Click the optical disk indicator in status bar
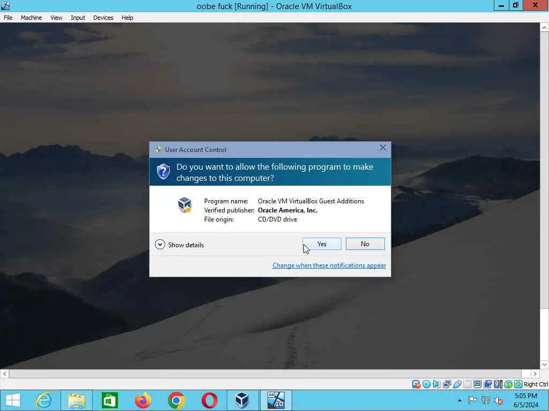The width and height of the screenshot is (549, 411). (x=426, y=384)
